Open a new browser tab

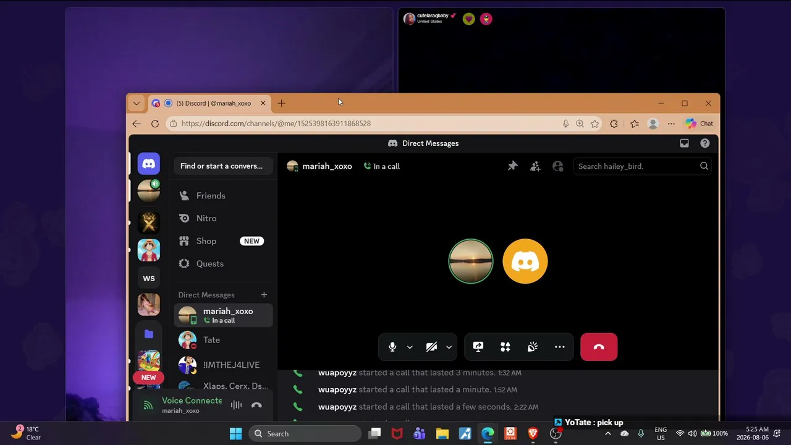[282, 103]
